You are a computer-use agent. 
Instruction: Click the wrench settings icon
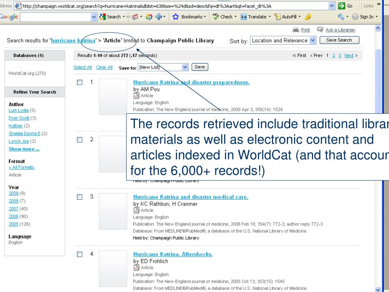coord(341,17)
